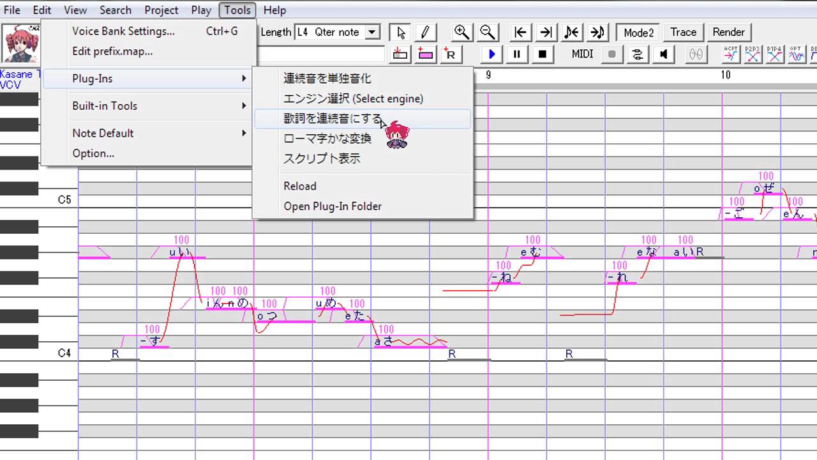Click the add pink note icon
The height and width of the screenshot is (460, 817).
(425, 54)
